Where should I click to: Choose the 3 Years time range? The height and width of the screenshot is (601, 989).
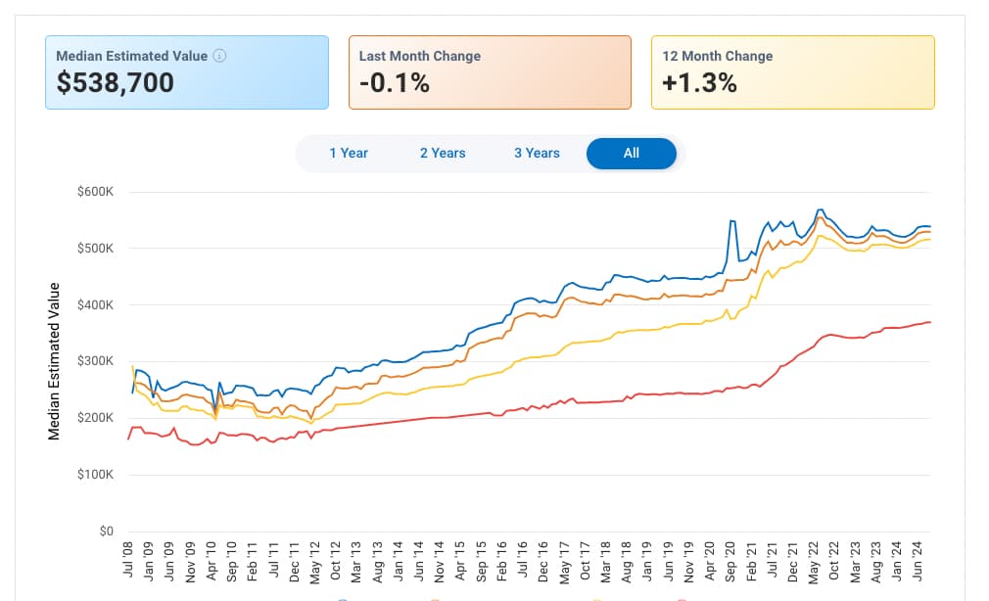537,153
